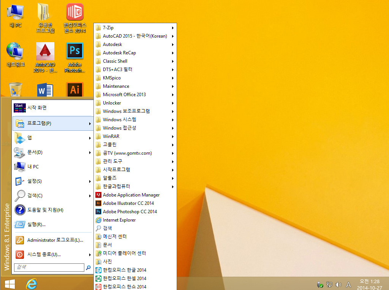This screenshot has height=290, width=389.
Task: Open the 시작프로그램 folder
Action: [x=135, y=170]
